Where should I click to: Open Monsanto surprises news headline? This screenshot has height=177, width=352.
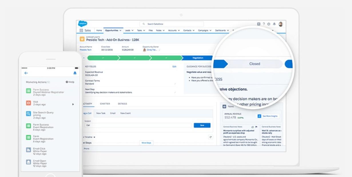(238, 132)
